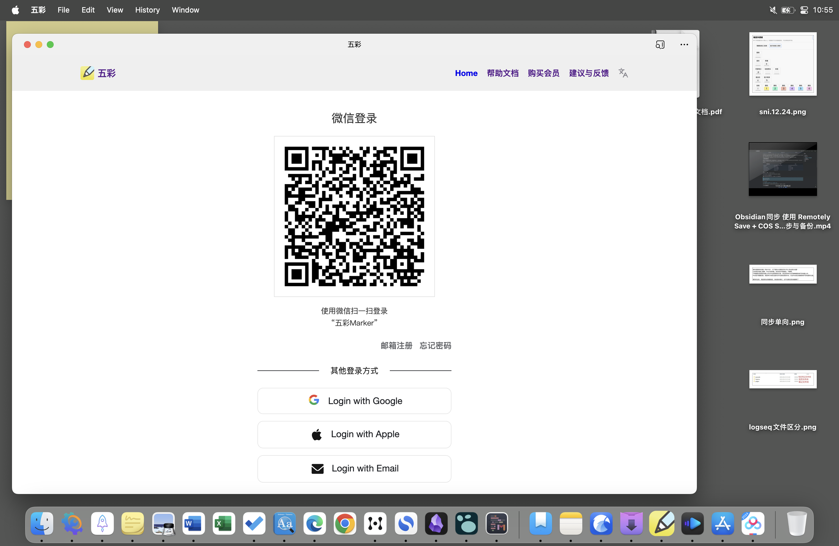Open 帮助文档 help docs link
Image resolution: width=839 pixels, height=546 pixels.
[x=503, y=73]
